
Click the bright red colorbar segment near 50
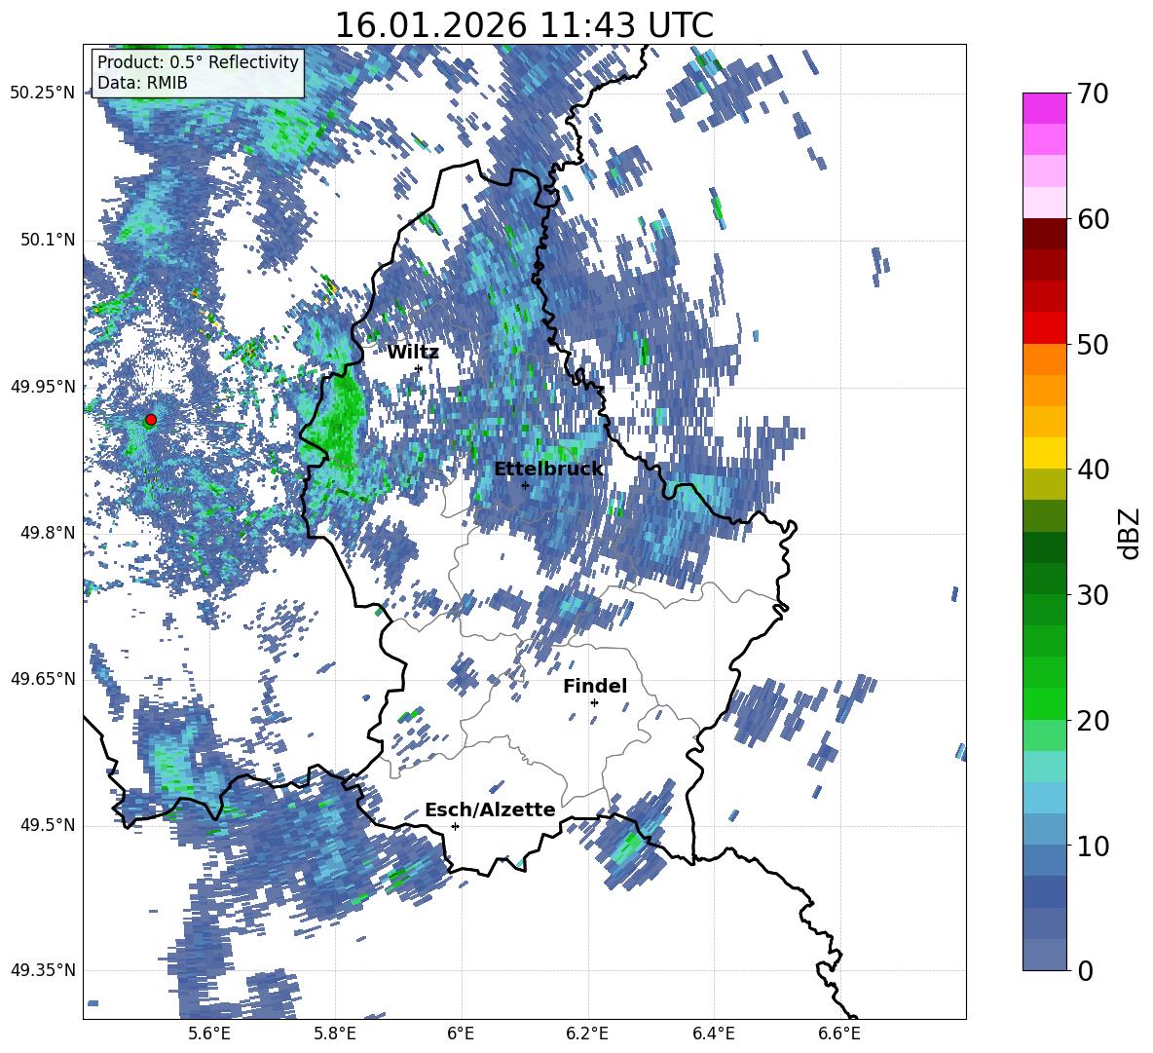coord(1044,328)
